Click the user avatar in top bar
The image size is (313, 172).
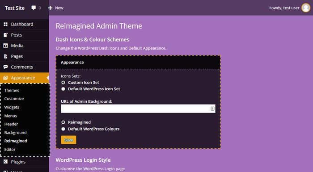point(306,8)
